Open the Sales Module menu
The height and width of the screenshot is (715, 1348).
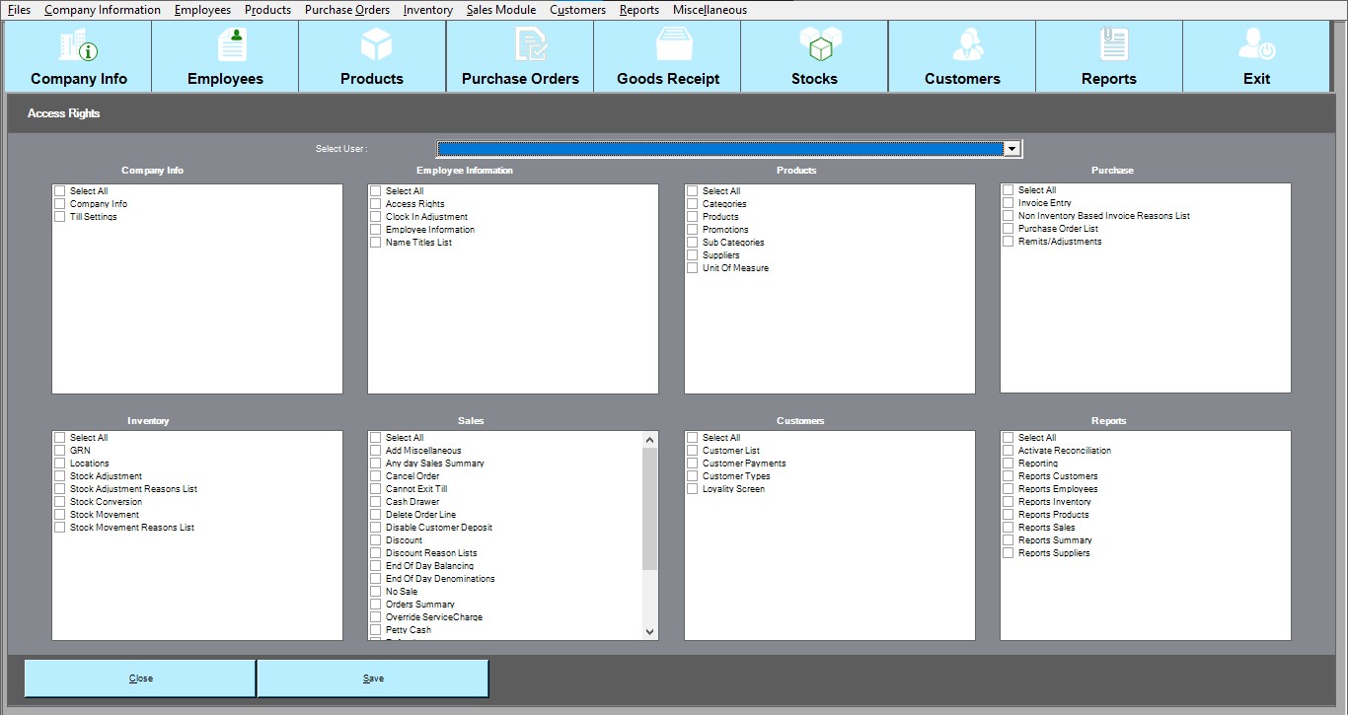point(501,10)
